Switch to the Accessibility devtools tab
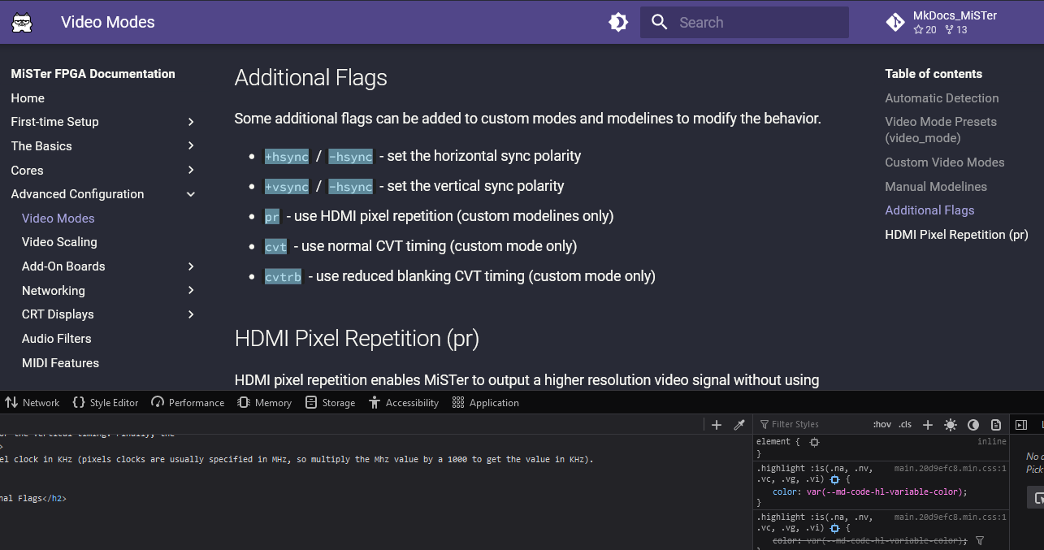 tap(403, 403)
